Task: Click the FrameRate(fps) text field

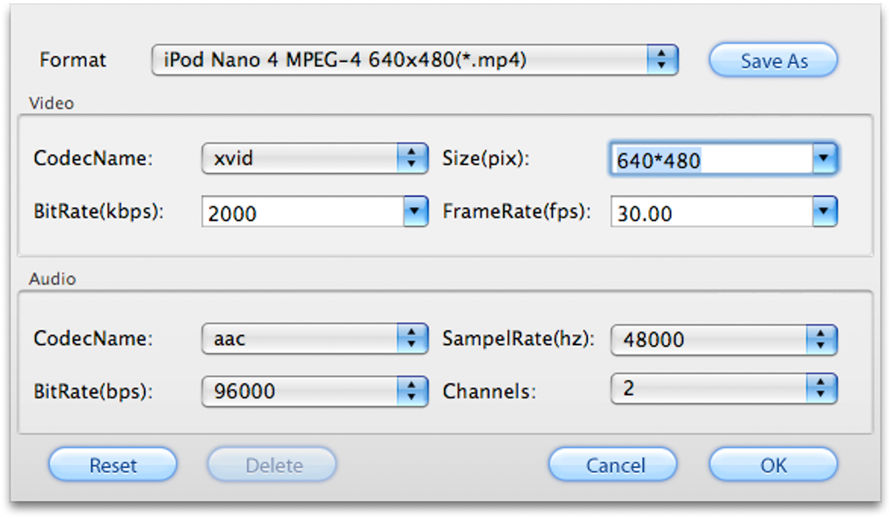Action: point(711,212)
